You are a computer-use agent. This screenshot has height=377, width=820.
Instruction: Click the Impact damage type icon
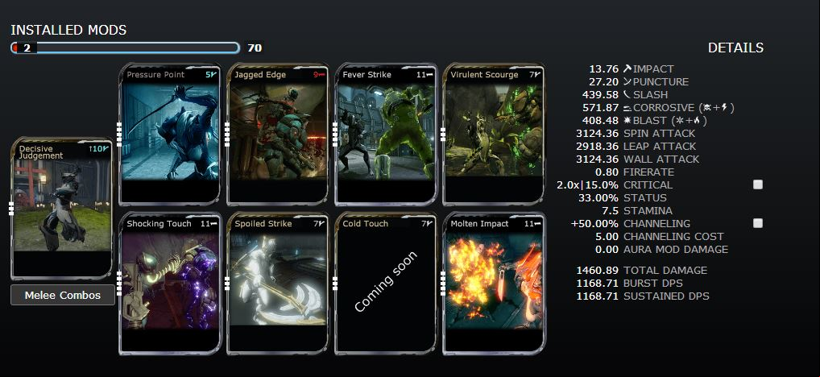coord(627,68)
